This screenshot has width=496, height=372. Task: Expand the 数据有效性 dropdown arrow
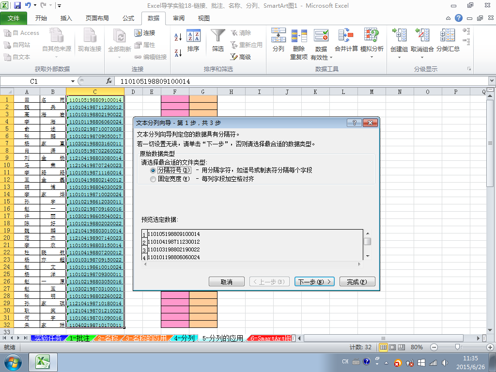pos(331,58)
